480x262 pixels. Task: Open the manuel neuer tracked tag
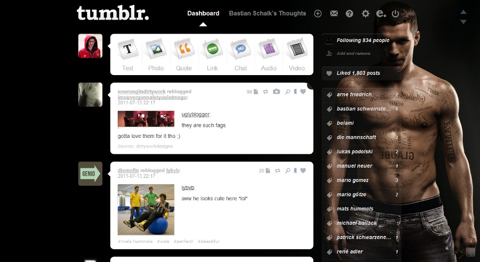point(361,166)
